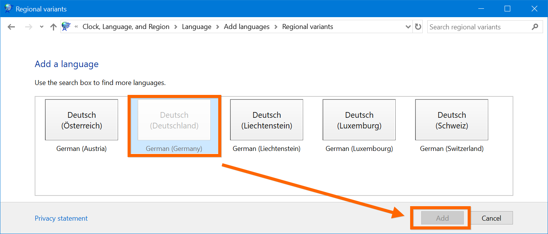
Task: Open the Privacy statement link
Action: (x=61, y=218)
